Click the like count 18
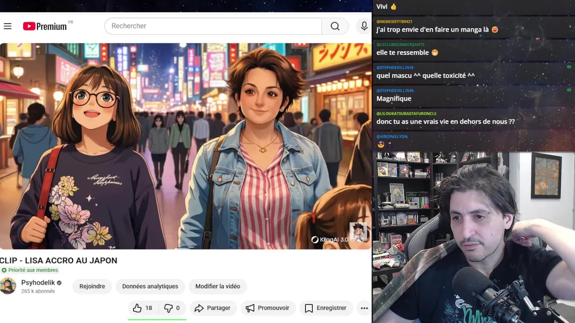 pyautogui.click(x=149, y=308)
